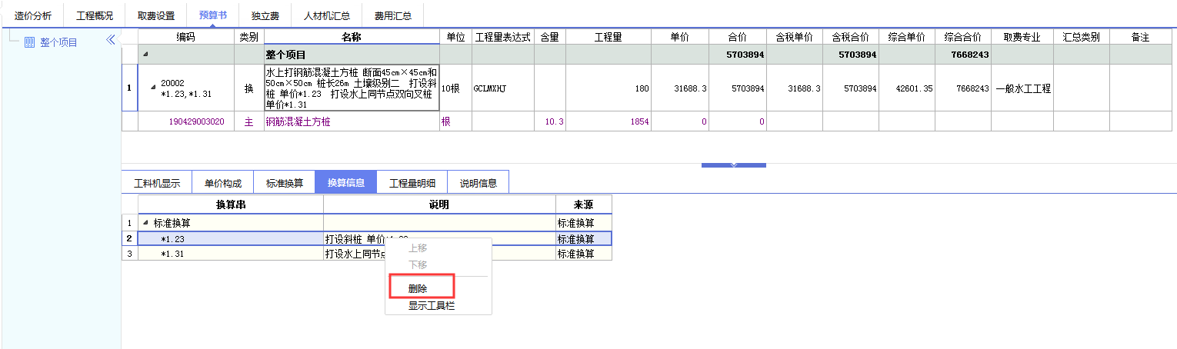Screen dimensions: 1177x349
Task: Toggle the lower panel splitter arrow
Action: click(733, 165)
